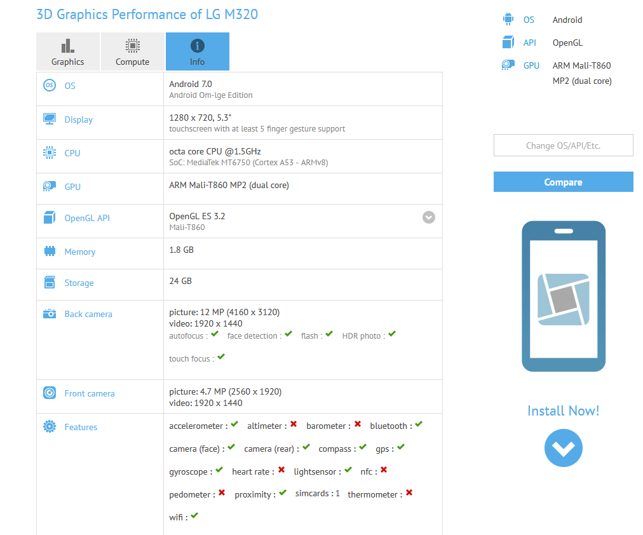
Task: Click the Install Now download arrow button
Action: pos(564,448)
